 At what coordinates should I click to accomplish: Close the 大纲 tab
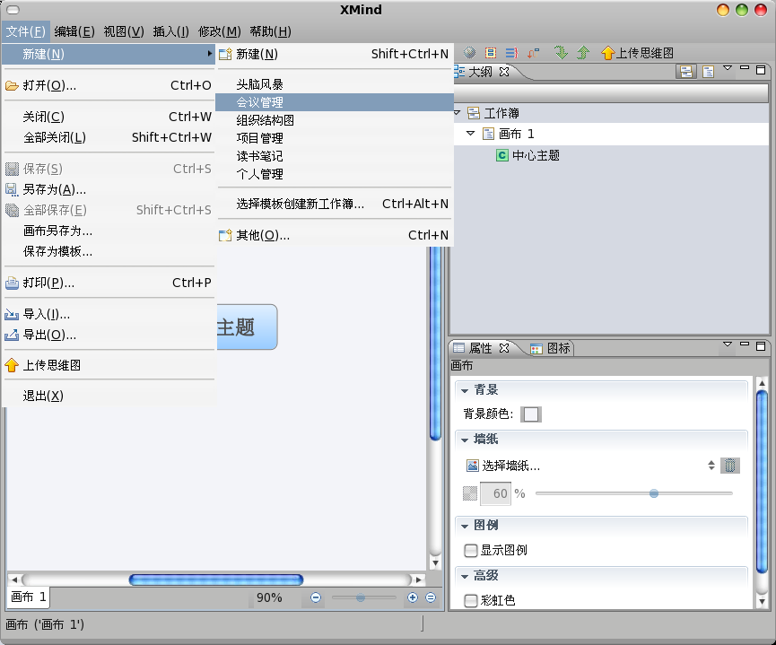click(x=504, y=72)
